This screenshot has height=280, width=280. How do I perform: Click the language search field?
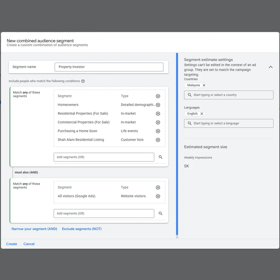coord(228,123)
